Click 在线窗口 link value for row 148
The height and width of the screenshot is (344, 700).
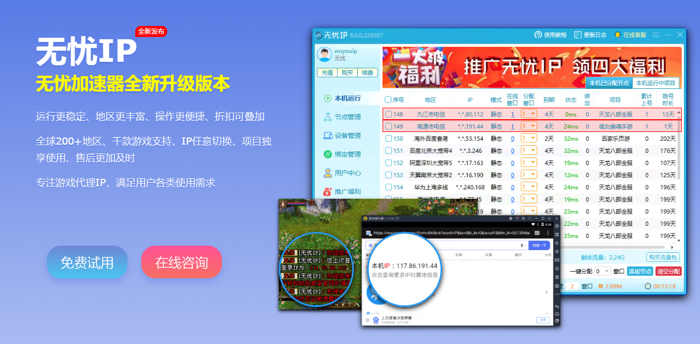coord(512,114)
